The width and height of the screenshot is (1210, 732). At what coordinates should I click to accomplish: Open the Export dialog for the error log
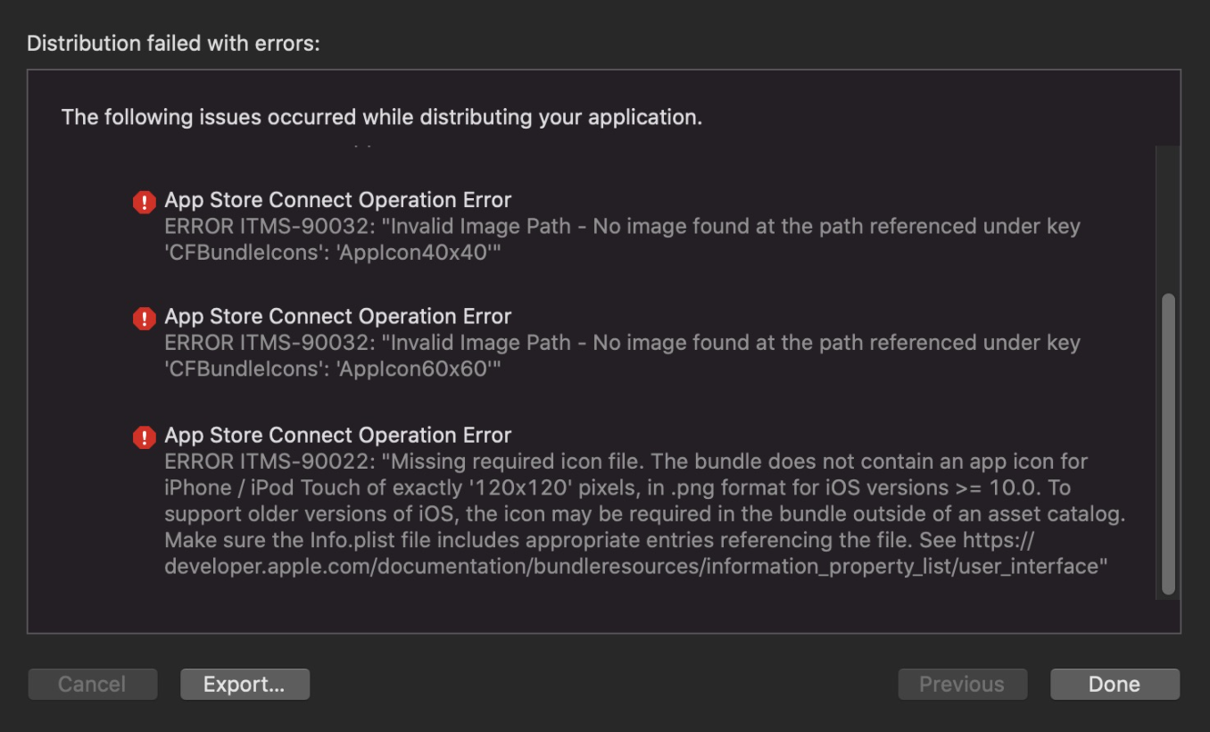coord(244,684)
